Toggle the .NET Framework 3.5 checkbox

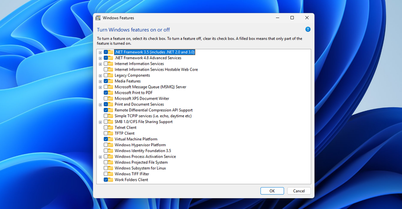tap(106, 52)
